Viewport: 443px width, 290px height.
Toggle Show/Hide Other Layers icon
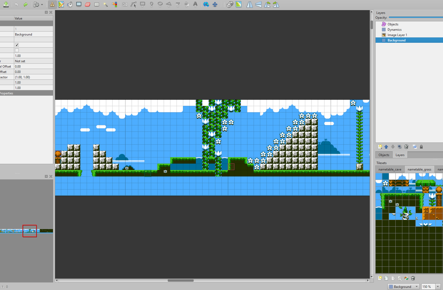pyautogui.click(x=415, y=146)
